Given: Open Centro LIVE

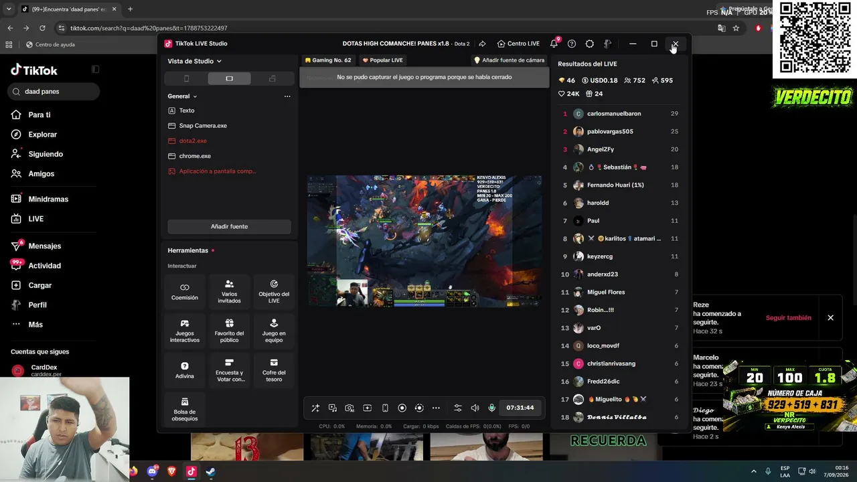Looking at the screenshot, I should (x=518, y=44).
